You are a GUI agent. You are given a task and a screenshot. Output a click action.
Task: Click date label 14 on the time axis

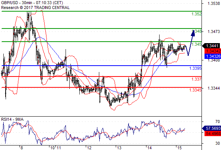[x=149, y=148]
